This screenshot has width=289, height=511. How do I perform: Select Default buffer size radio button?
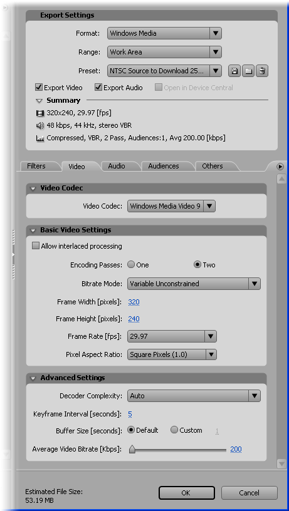(131, 430)
